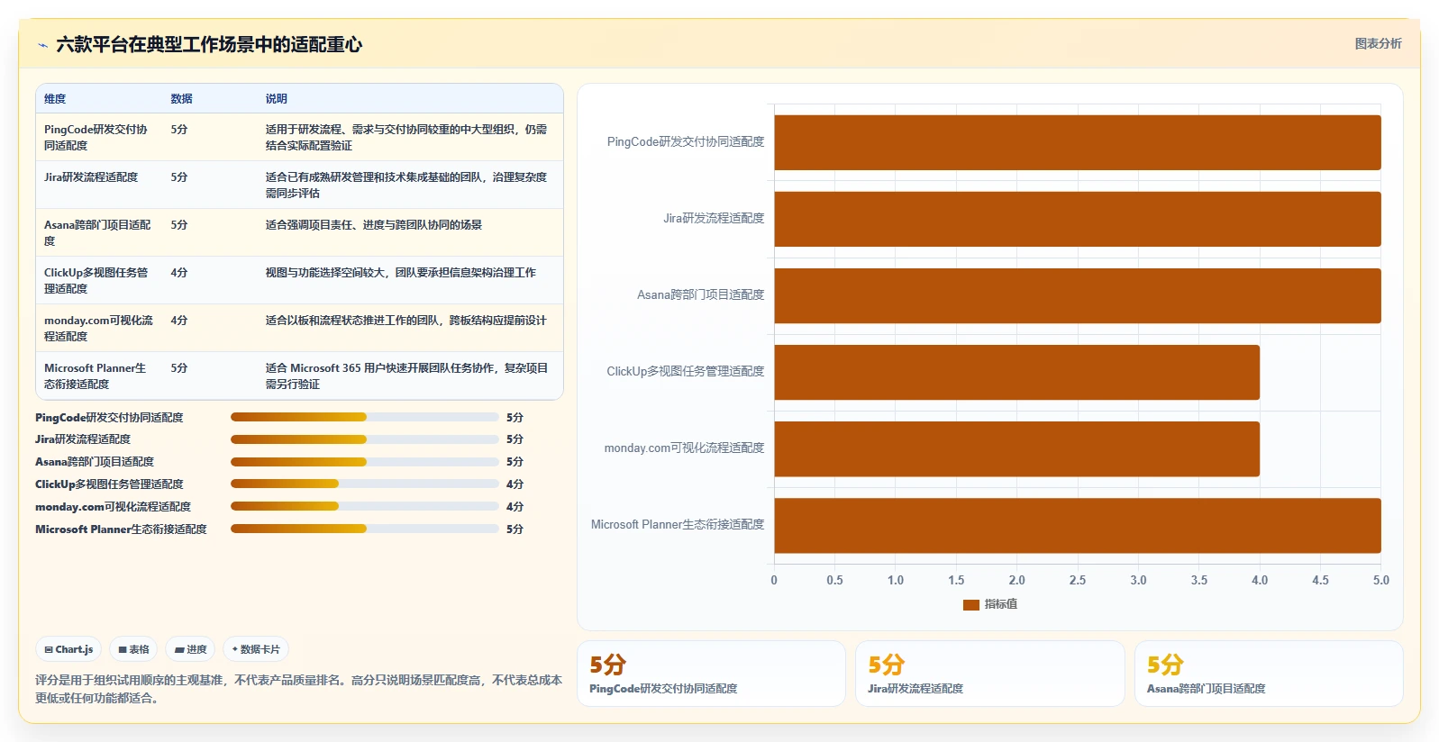Click the description starting 适合以板和流程状态
The image size is (1439, 742).
[406, 321]
